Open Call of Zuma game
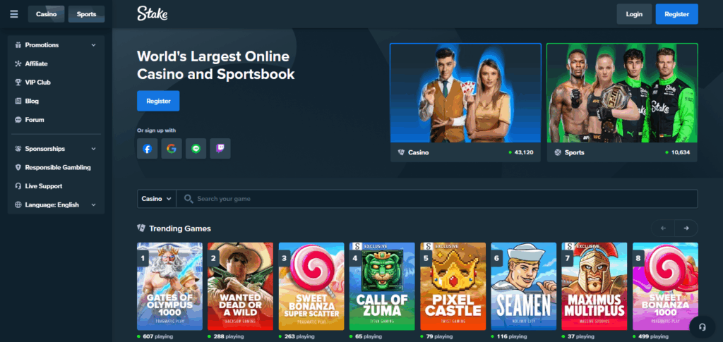This screenshot has height=342, width=723. point(382,286)
